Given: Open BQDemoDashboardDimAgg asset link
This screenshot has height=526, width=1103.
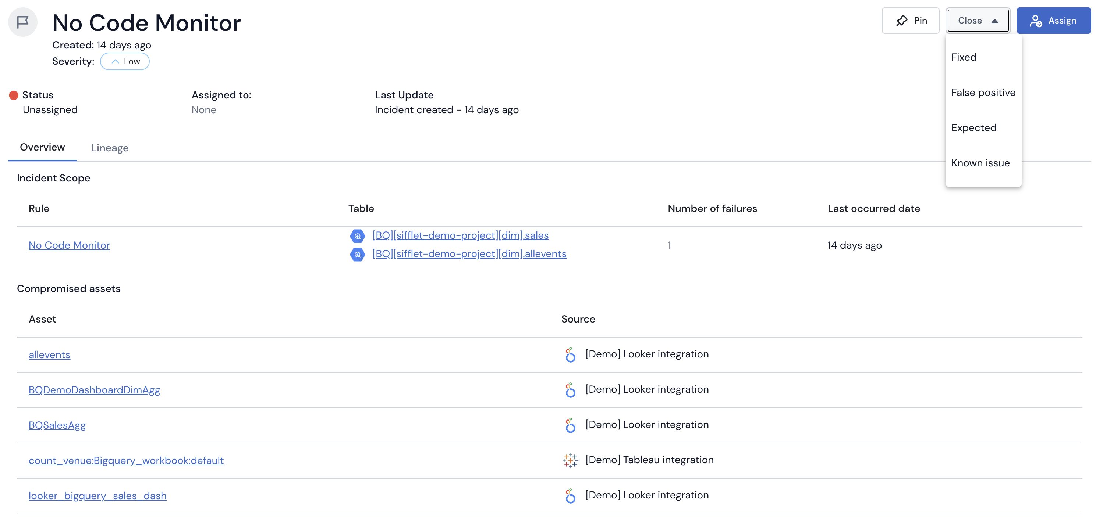Looking at the screenshot, I should (94, 390).
